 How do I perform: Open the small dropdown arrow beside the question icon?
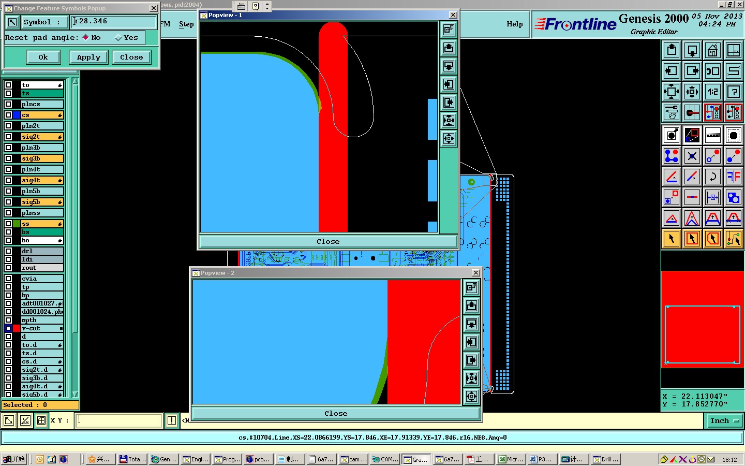point(267,6)
